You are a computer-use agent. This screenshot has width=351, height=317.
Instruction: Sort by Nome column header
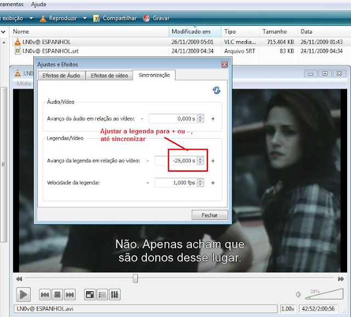tap(21, 32)
